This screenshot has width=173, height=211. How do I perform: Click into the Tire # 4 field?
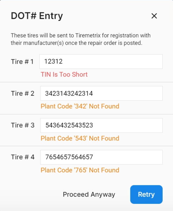click(x=101, y=157)
